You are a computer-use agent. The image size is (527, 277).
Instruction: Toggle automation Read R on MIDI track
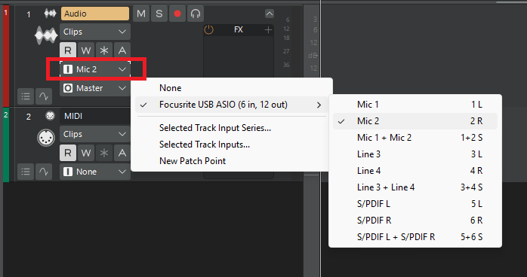(68, 153)
